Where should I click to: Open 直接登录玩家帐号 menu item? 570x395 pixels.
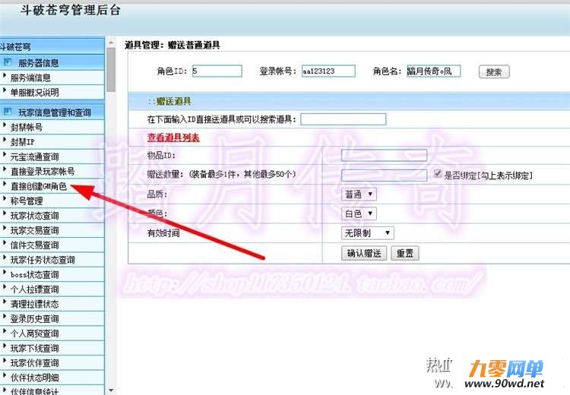pos(43,171)
